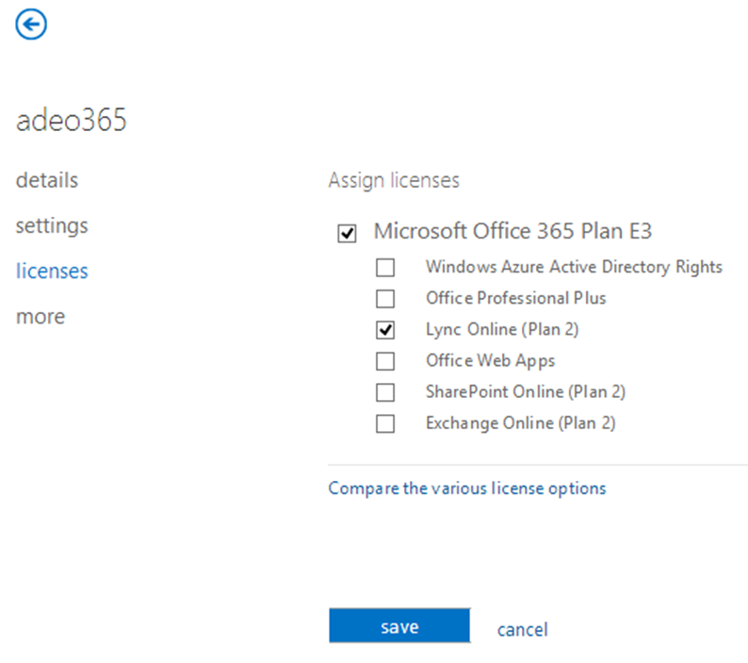Tick the Office Professional Plus checkbox
The image size is (748, 663).
pos(385,299)
